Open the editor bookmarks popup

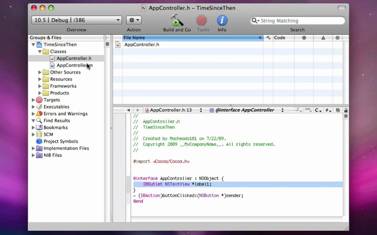click(x=298, y=110)
